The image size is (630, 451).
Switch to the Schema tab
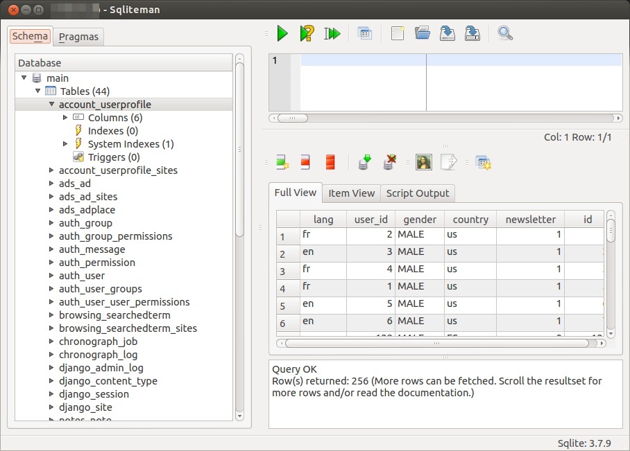pos(30,36)
